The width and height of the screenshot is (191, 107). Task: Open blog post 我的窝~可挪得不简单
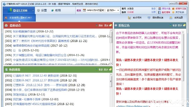[27, 99]
